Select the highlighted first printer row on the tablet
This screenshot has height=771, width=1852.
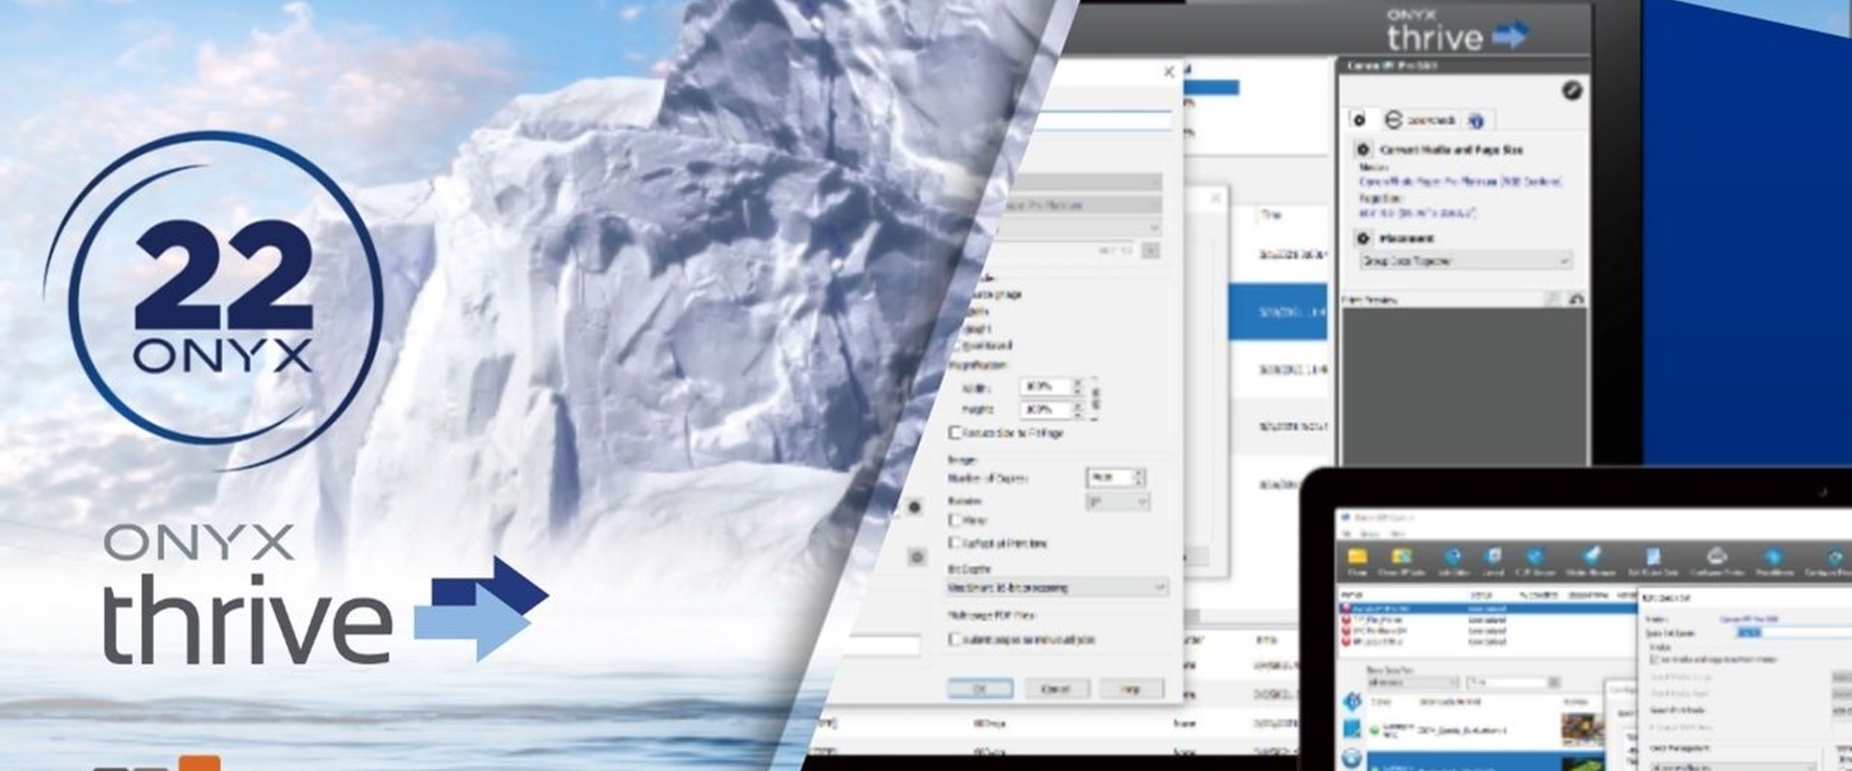click(x=1488, y=610)
